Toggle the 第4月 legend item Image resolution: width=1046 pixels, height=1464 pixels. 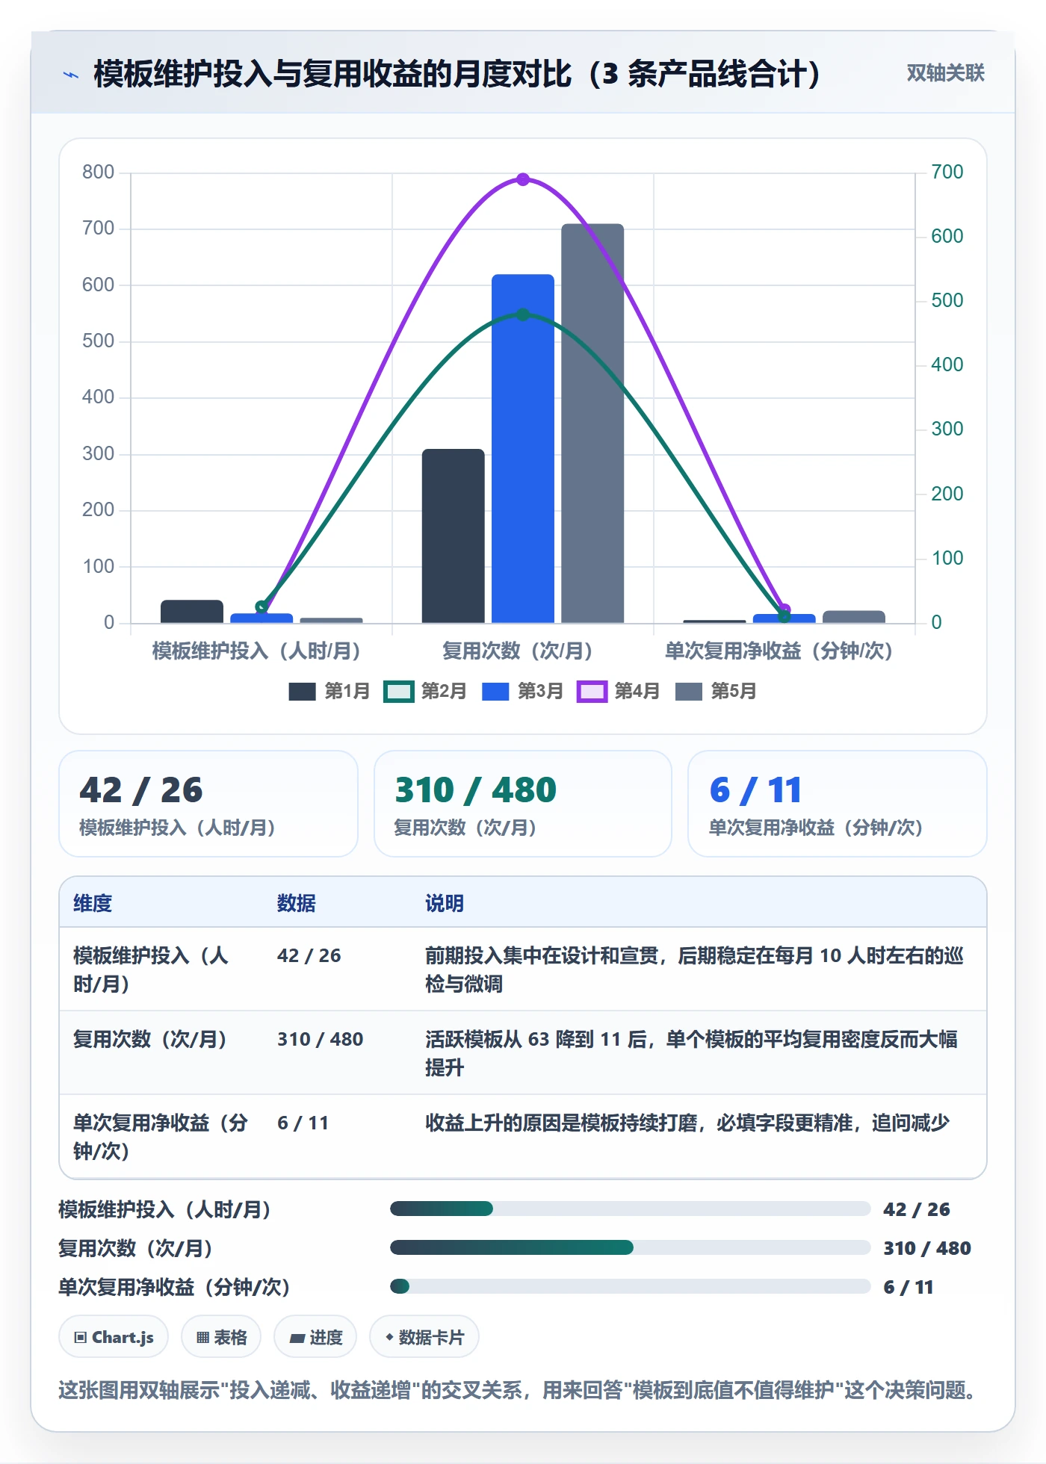coord(619,692)
